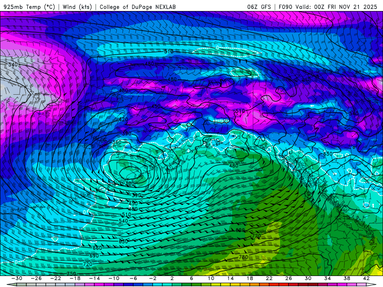
Task: Click the 42 color scale label
Action: [366, 278]
